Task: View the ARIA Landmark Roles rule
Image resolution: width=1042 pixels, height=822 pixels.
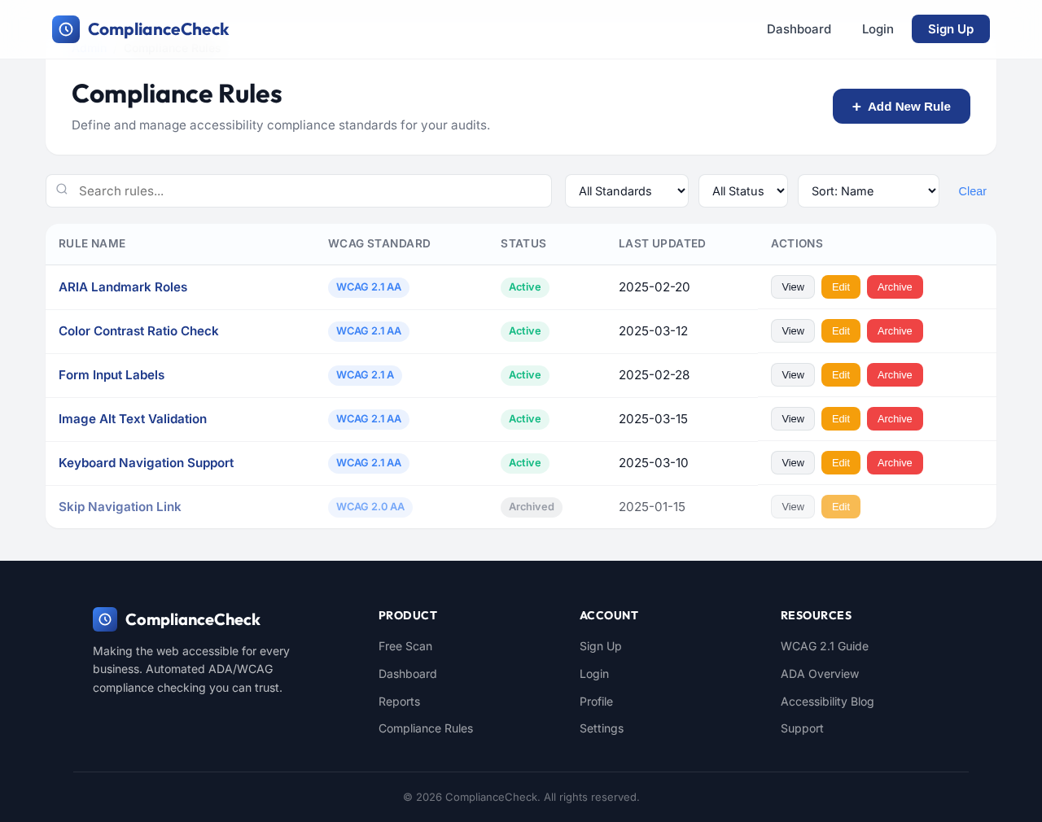Action: click(793, 287)
